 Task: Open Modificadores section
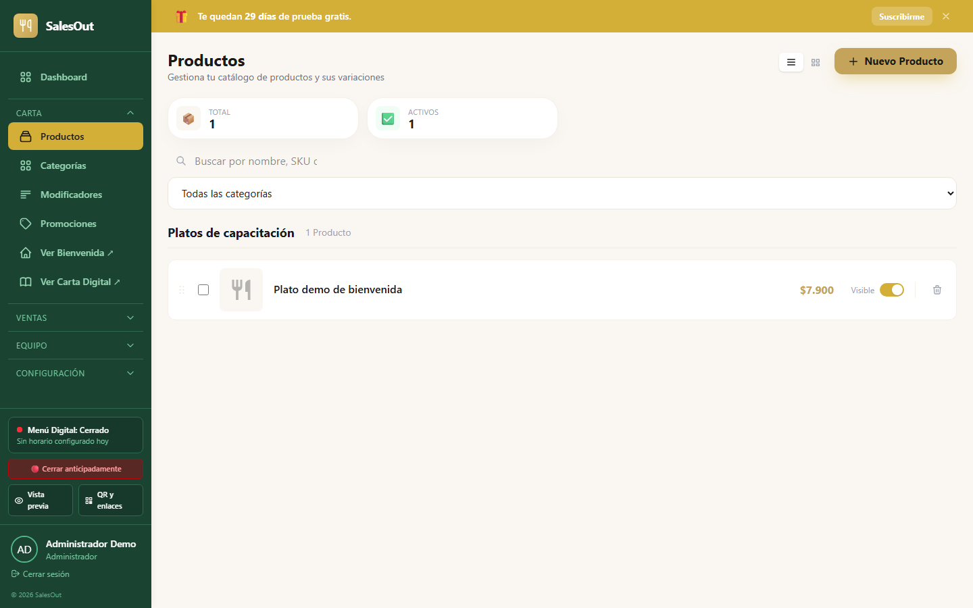(x=76, y=195)
